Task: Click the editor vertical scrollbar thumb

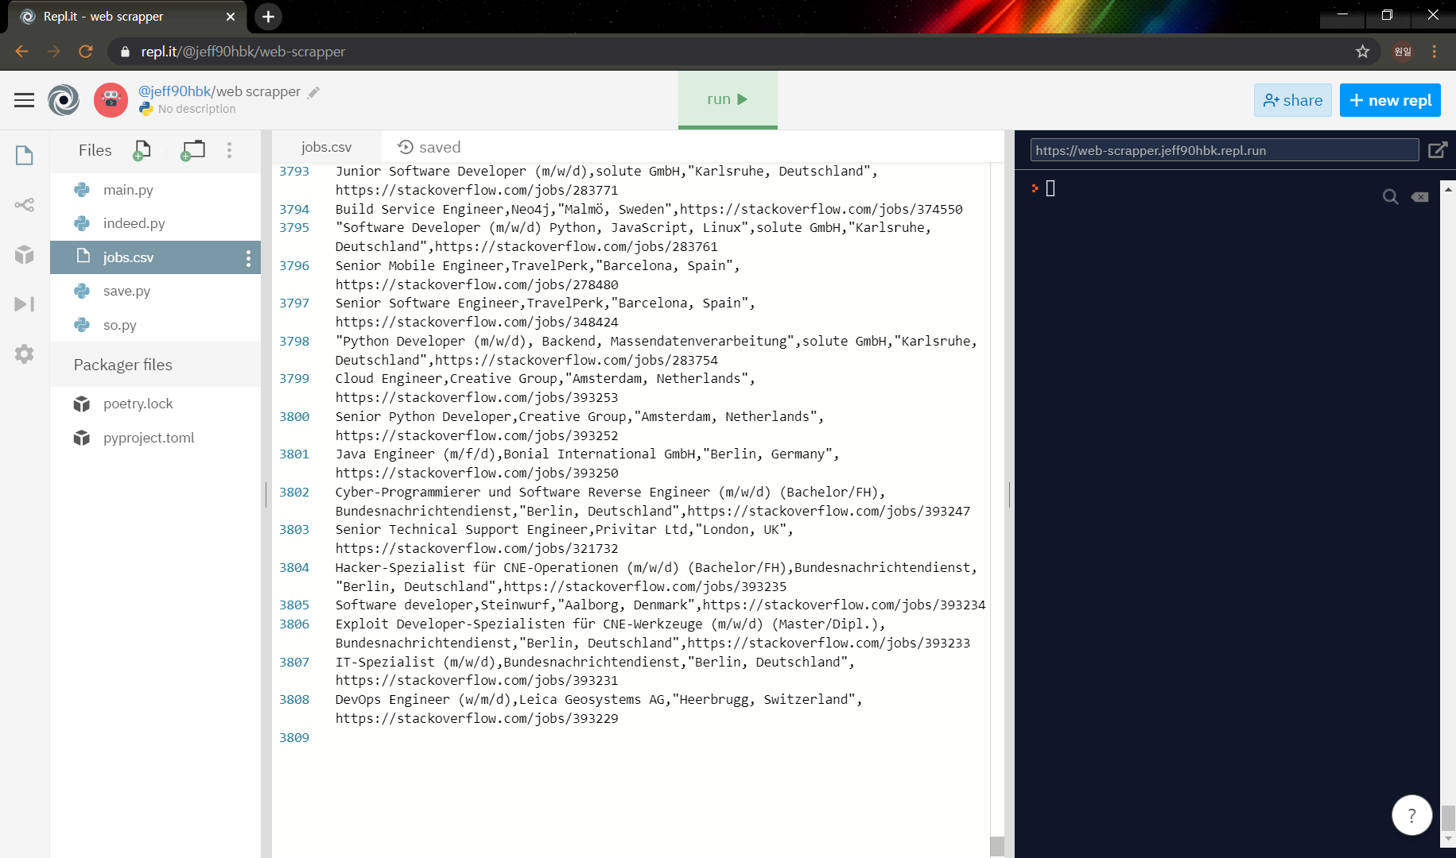Action: click(x=997, y=846)
